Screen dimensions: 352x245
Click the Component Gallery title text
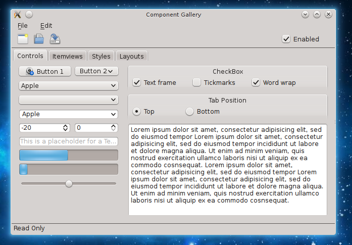174,15
